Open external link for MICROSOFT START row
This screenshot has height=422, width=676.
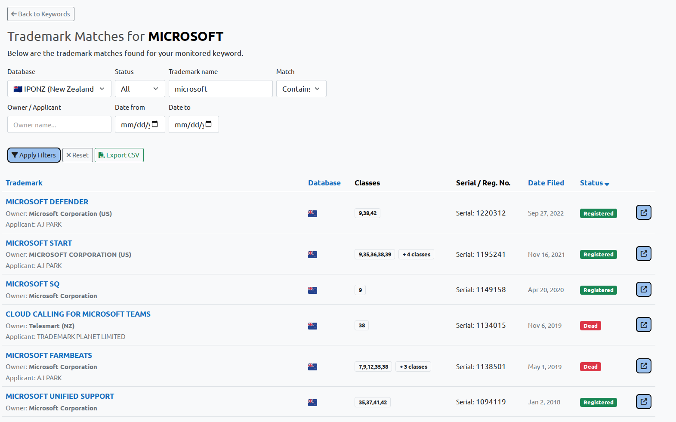[x=643, y=254]
